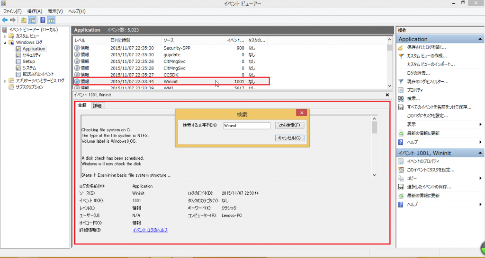
Task: Click the event description vertical scrollbar
Action: (374, 146)
